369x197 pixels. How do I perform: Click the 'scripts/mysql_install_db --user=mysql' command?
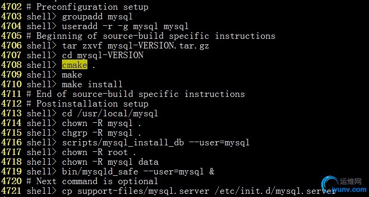pos(155,143)
